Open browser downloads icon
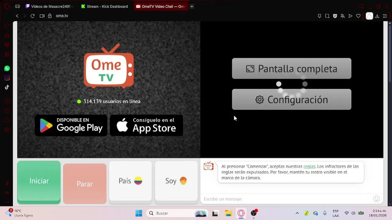392x220 pixels. [377, 16]
